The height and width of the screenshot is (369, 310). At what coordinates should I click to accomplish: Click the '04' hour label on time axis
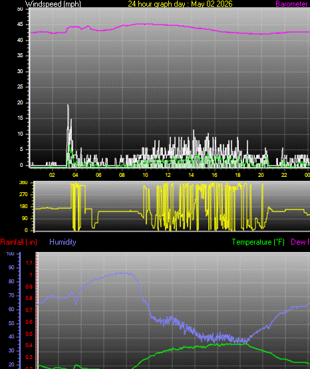pyautogui.click(x=75, y=175)
